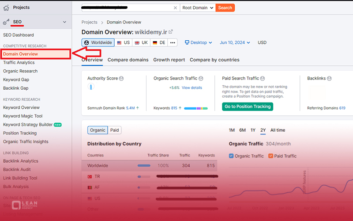Viewport: 353px width, 221px height.
Task: Select the 2Y time range
Action: click(x=263, y=130)
